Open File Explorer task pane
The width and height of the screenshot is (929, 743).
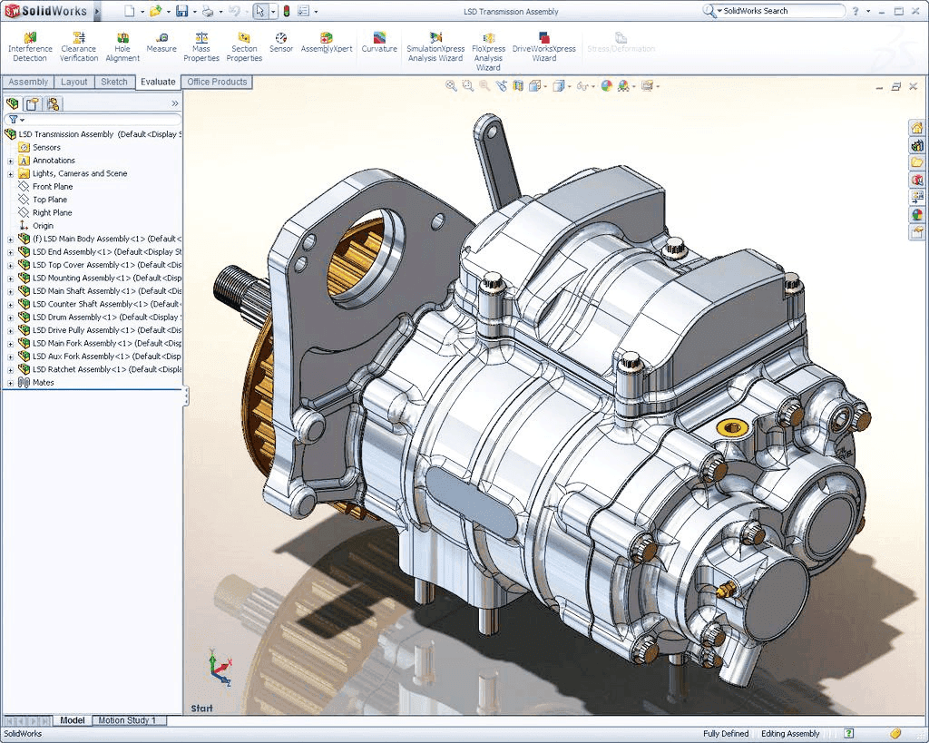pyautogui.click(x=916, y=161)
